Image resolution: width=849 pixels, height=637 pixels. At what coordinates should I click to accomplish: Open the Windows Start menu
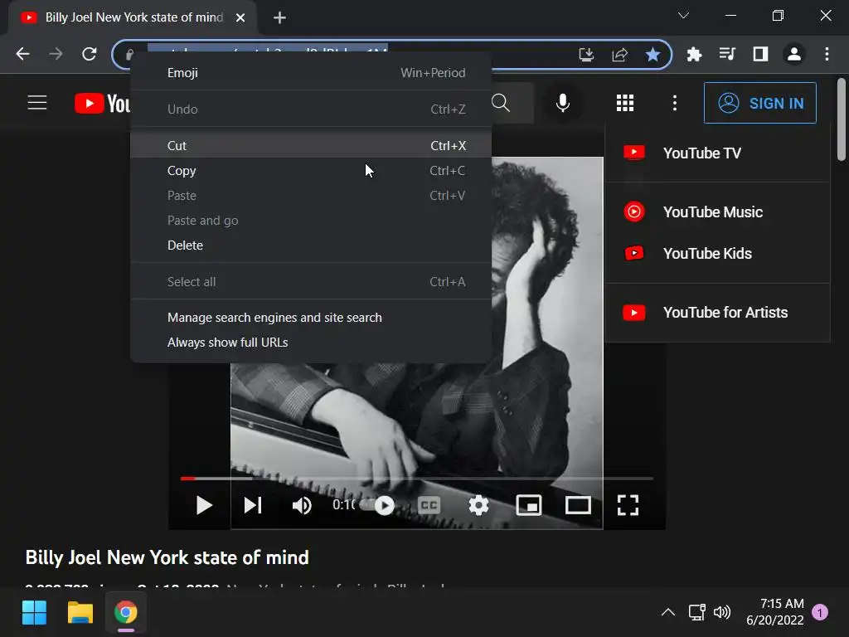(x=34, y=613)
